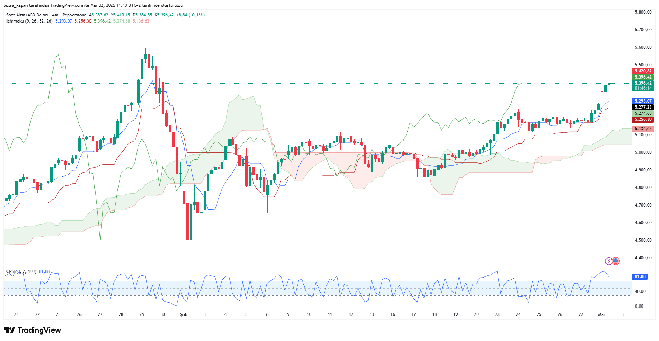
Task: Click the US flag economic event icon
Action: [616, 261]
